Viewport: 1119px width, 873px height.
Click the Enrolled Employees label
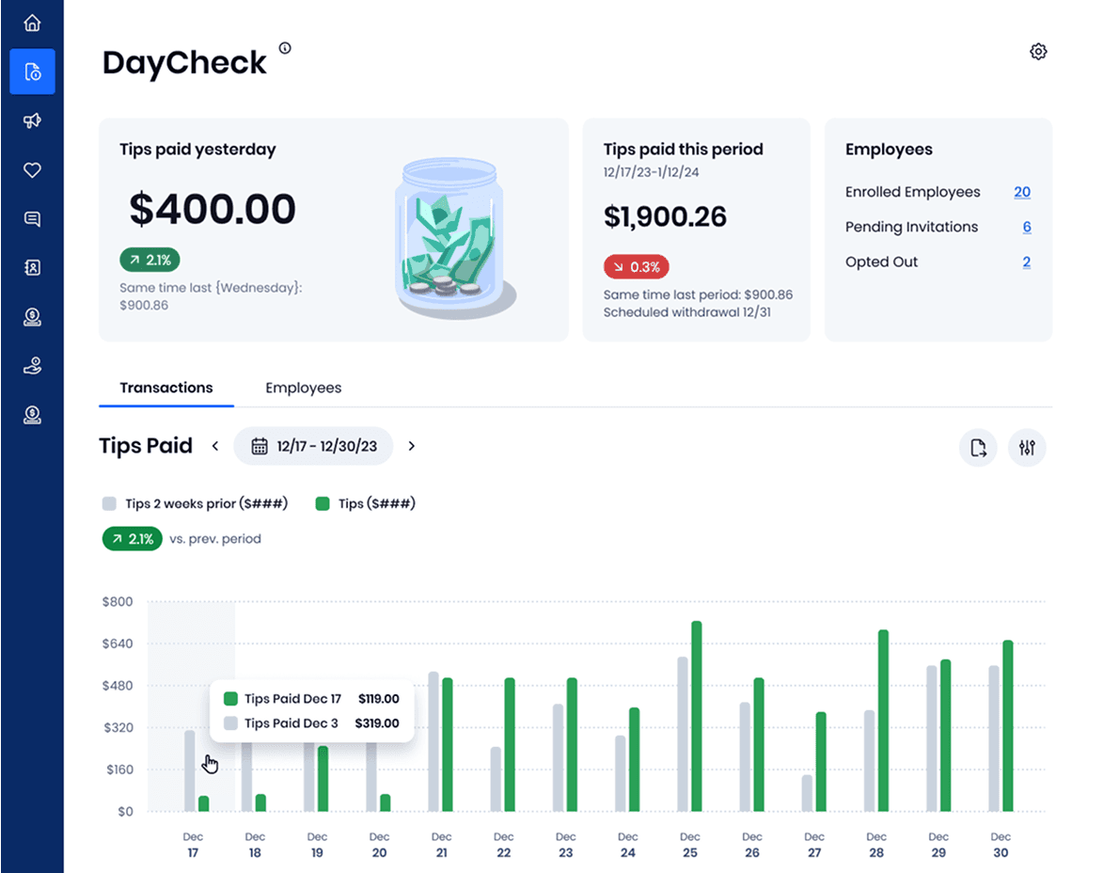click(x=913, y=192)
